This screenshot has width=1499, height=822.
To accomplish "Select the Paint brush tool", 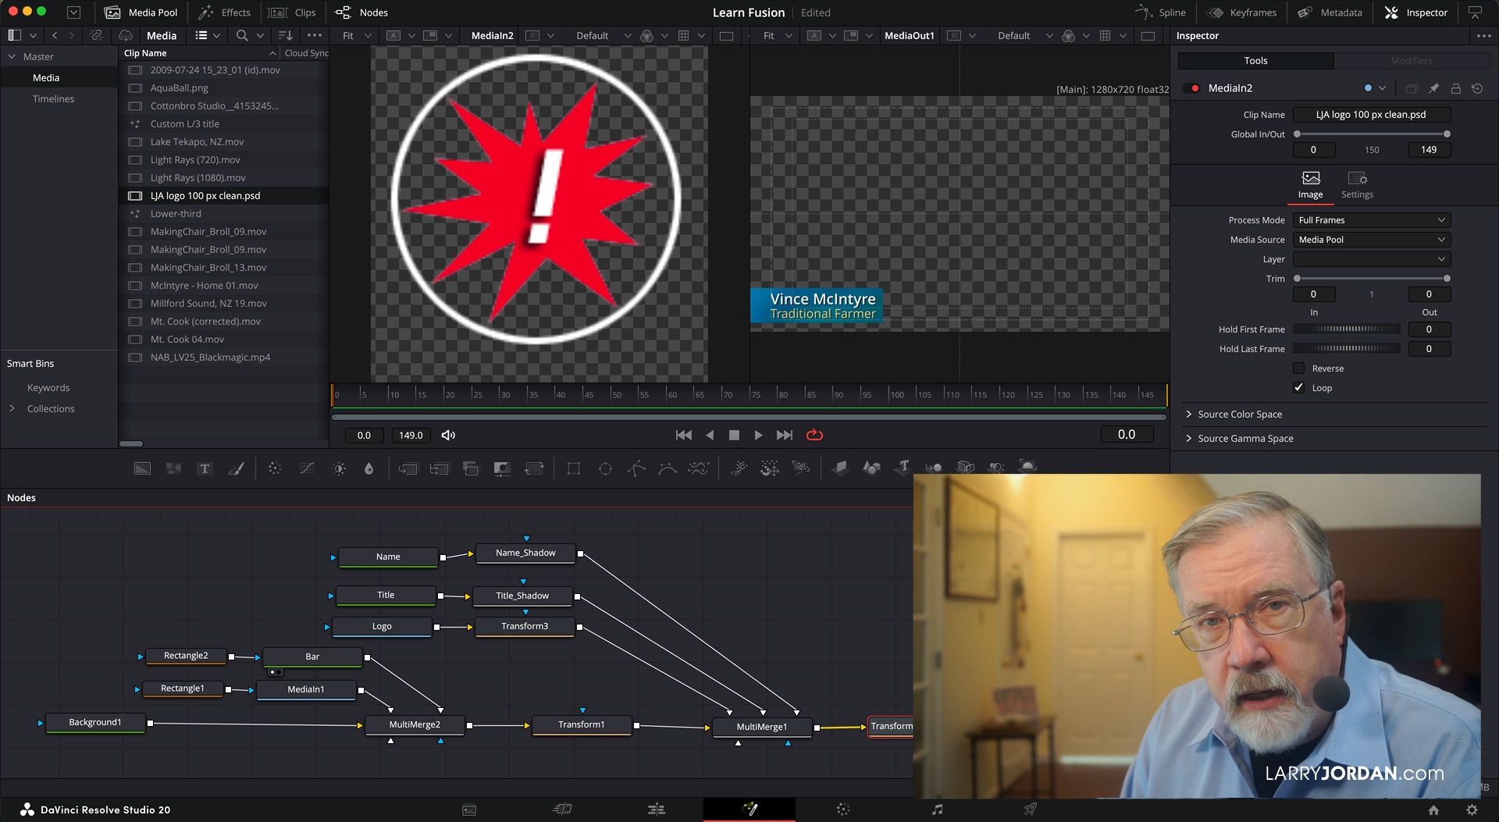I will (x=236, y=468).
